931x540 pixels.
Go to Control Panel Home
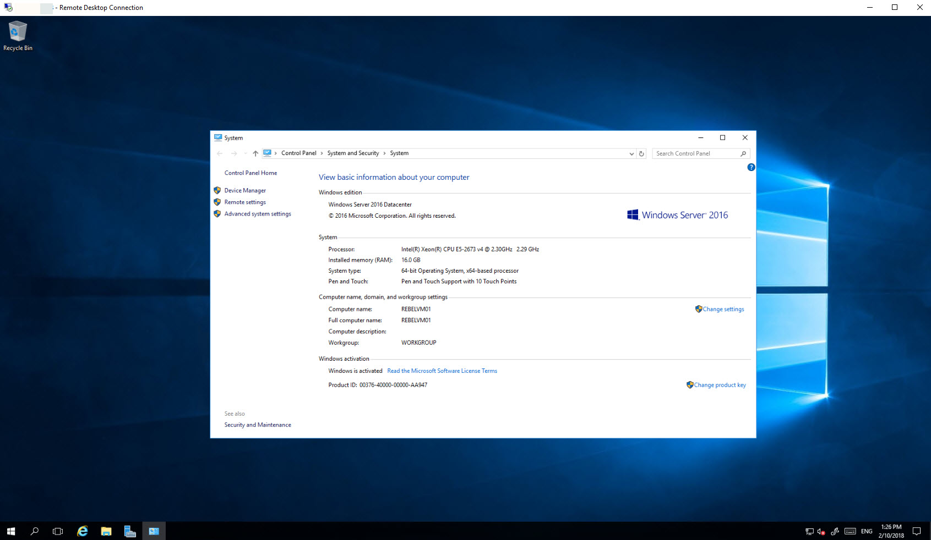pos(251,173)
